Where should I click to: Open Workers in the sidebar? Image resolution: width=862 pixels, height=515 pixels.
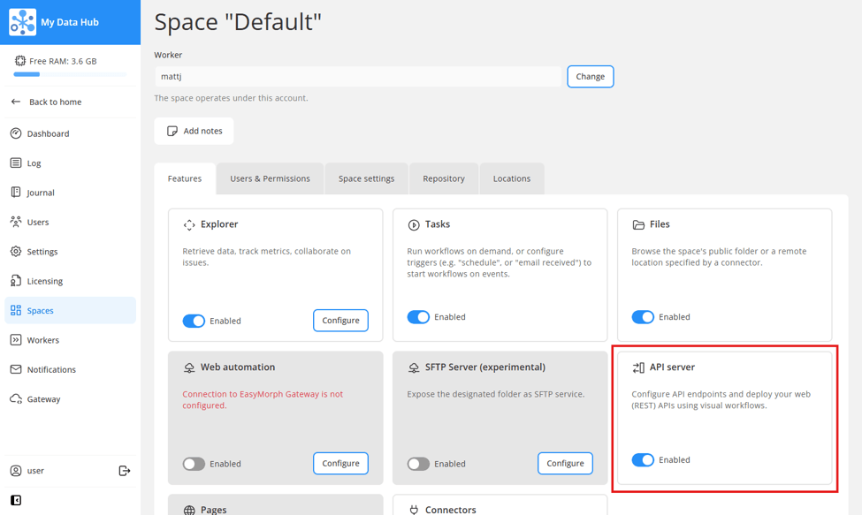pos(71,340)
